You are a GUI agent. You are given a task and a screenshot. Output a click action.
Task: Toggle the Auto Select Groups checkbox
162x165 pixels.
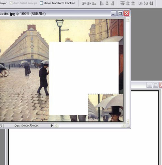[x=11, y=3]
